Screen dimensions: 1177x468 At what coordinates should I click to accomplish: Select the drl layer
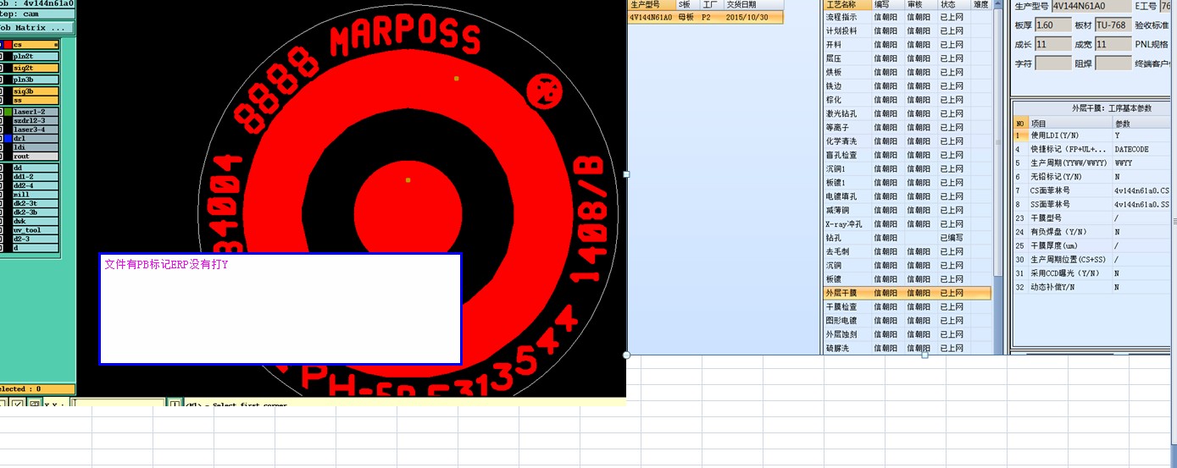[35, 138]
